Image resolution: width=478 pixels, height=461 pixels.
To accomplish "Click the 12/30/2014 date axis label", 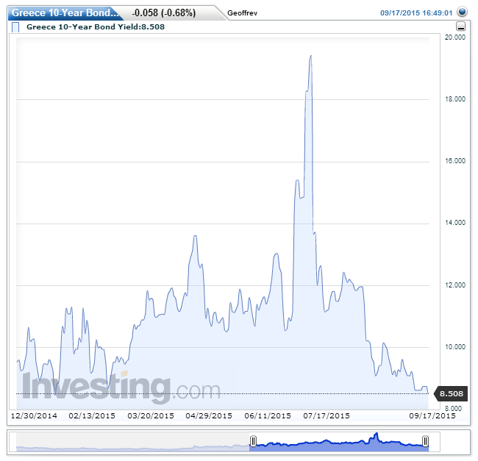I will point(33,415).
